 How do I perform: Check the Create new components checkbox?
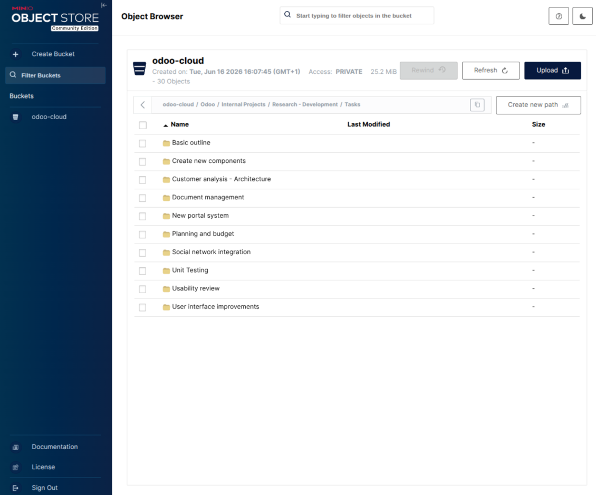142,162
